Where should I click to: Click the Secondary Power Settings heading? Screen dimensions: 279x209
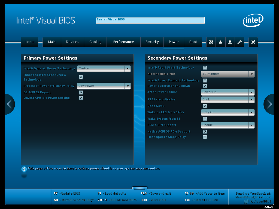[x=177, y=58]
